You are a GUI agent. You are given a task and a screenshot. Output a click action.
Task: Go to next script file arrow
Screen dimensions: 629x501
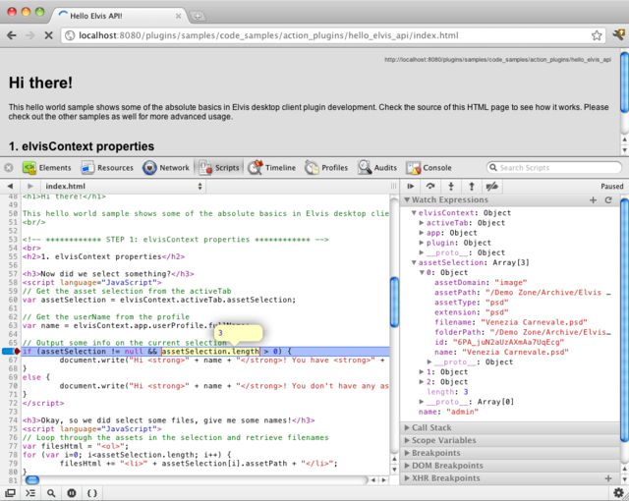point(29,186)
